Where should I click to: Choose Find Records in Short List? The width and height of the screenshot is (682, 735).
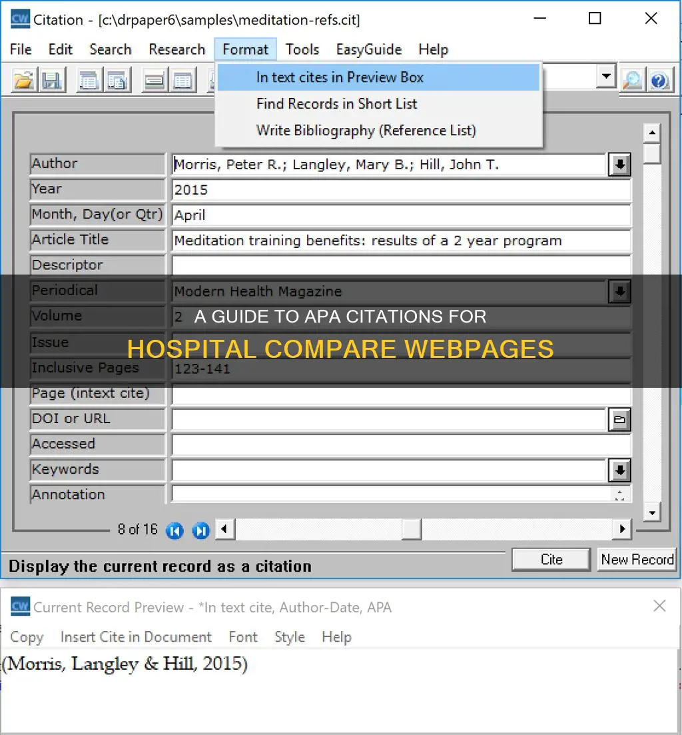378,103
